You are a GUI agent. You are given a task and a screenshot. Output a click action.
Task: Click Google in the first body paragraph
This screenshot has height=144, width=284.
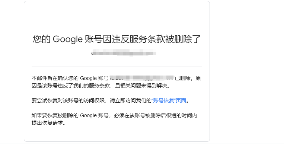[88, 78]
